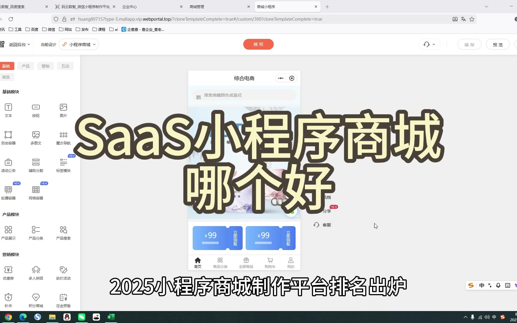This screenshot has height=323, width=517.
Task: Insert the 魔方导航 cube navigation module
Action: [x=63, y=138]
